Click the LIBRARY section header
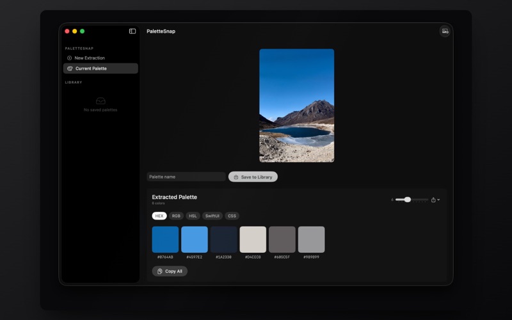 click(x=74, y=83)
